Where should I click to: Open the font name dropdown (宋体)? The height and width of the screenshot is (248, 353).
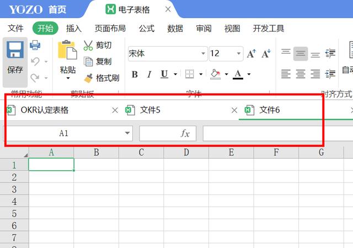[202, 53]
